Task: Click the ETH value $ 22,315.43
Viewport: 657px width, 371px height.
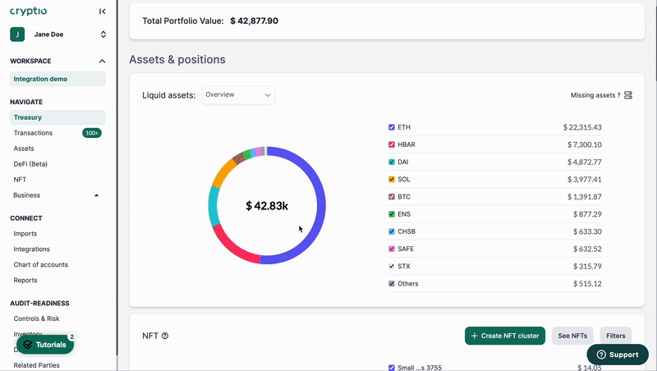Action: [x=582, y=127]
